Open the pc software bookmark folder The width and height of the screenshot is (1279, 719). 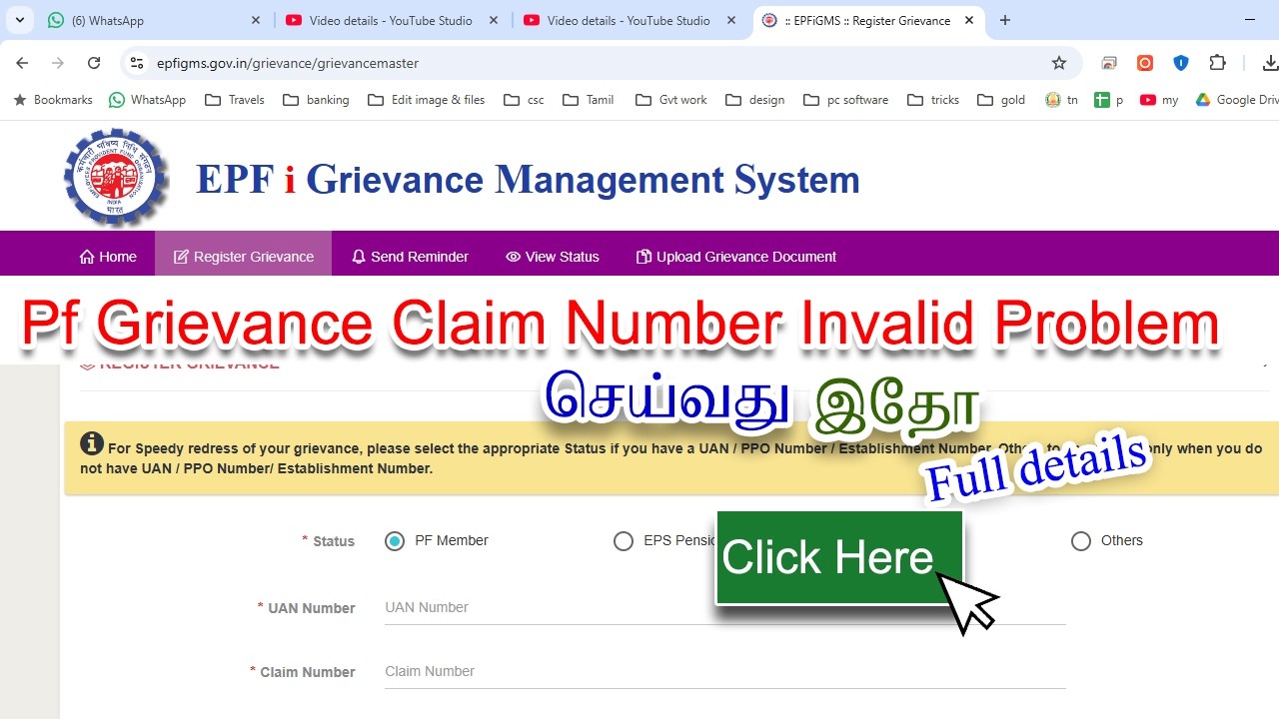coord(845,100)
